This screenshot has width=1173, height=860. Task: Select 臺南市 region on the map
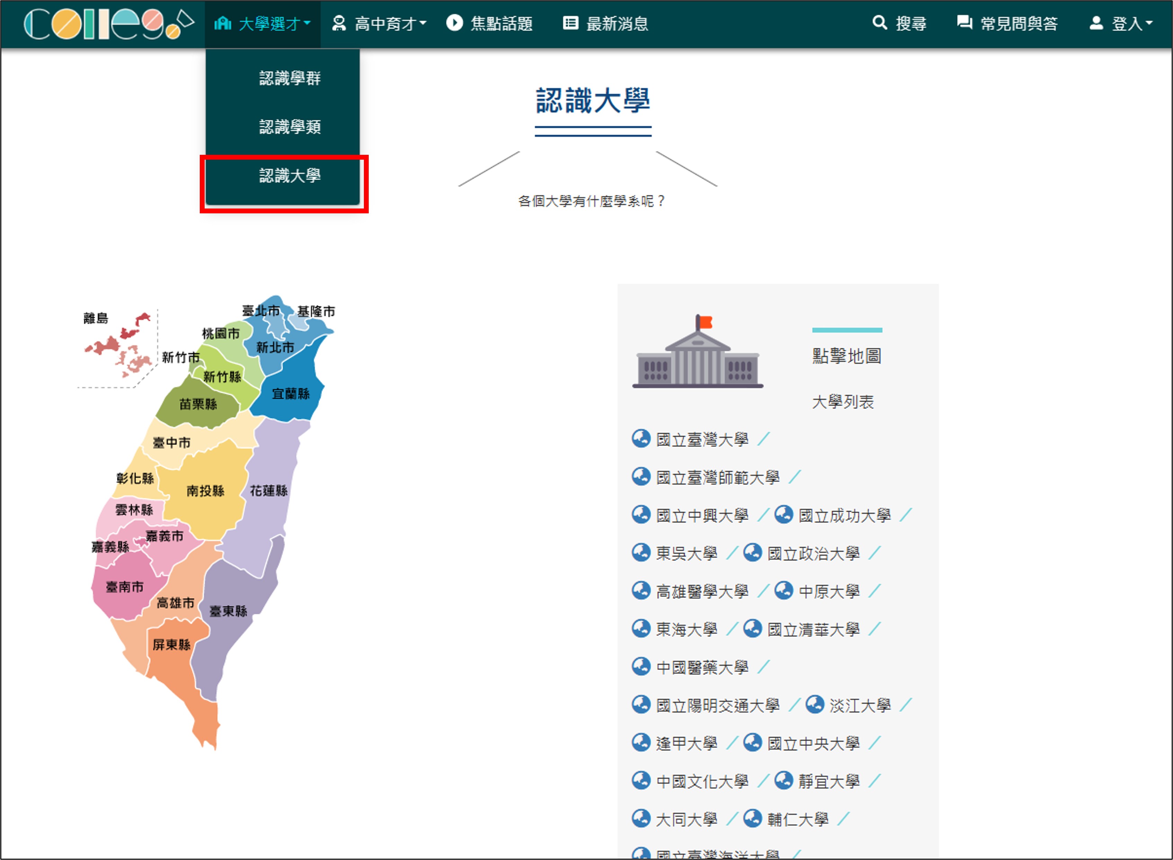pos(125,587)
